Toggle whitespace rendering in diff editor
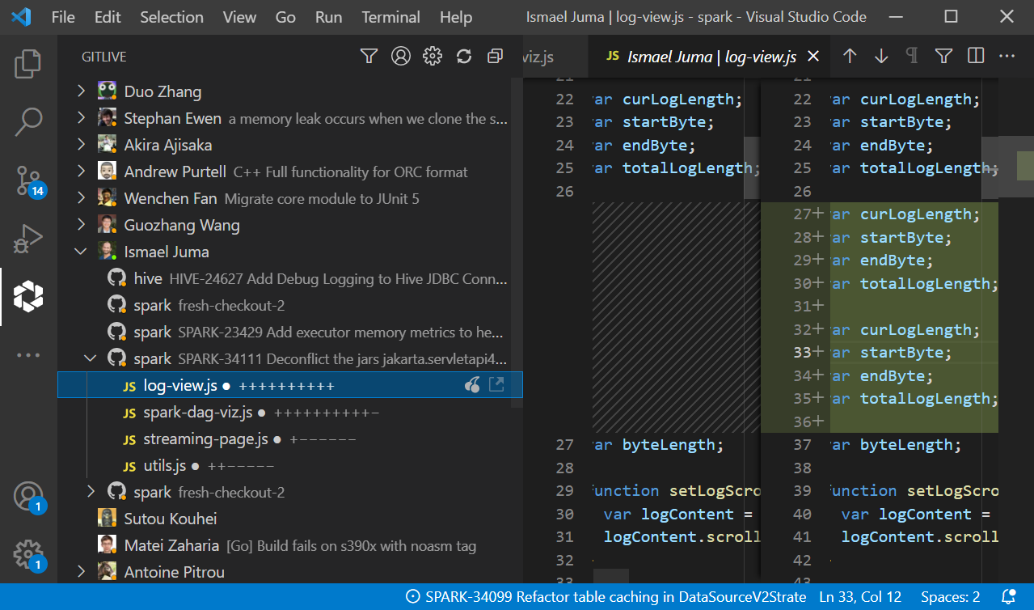 click(x=912, y=56)
